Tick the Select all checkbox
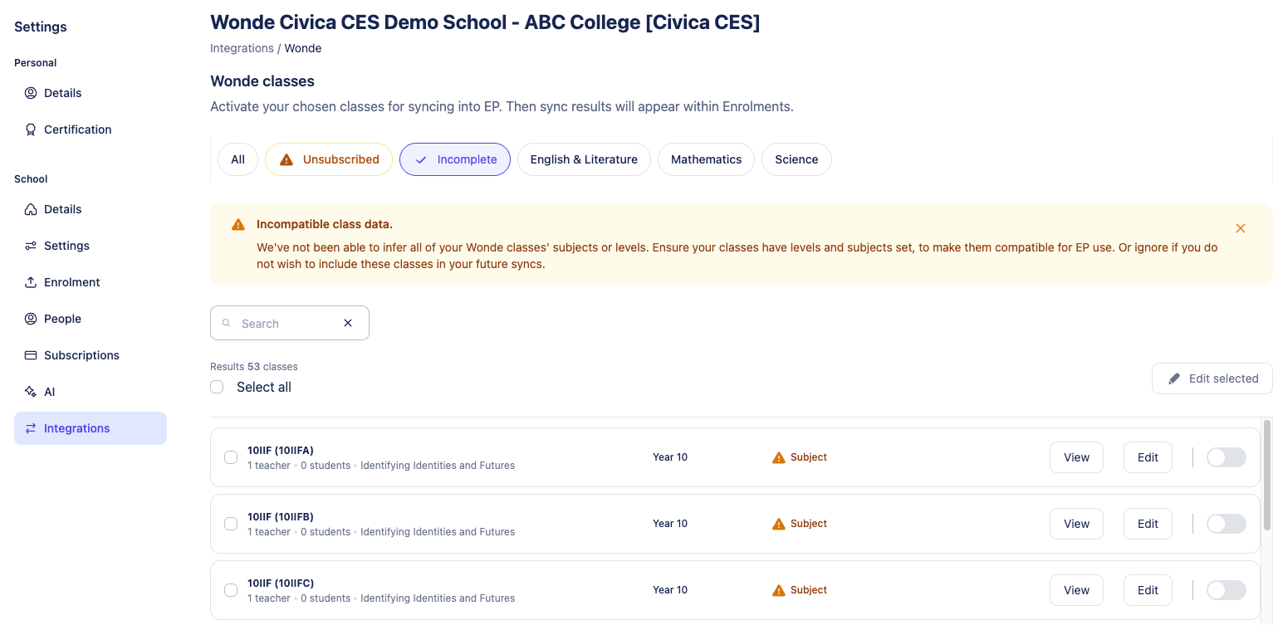Image resolution: width=1278 pixels, height=625 pixels. click(x=217, y=387)
